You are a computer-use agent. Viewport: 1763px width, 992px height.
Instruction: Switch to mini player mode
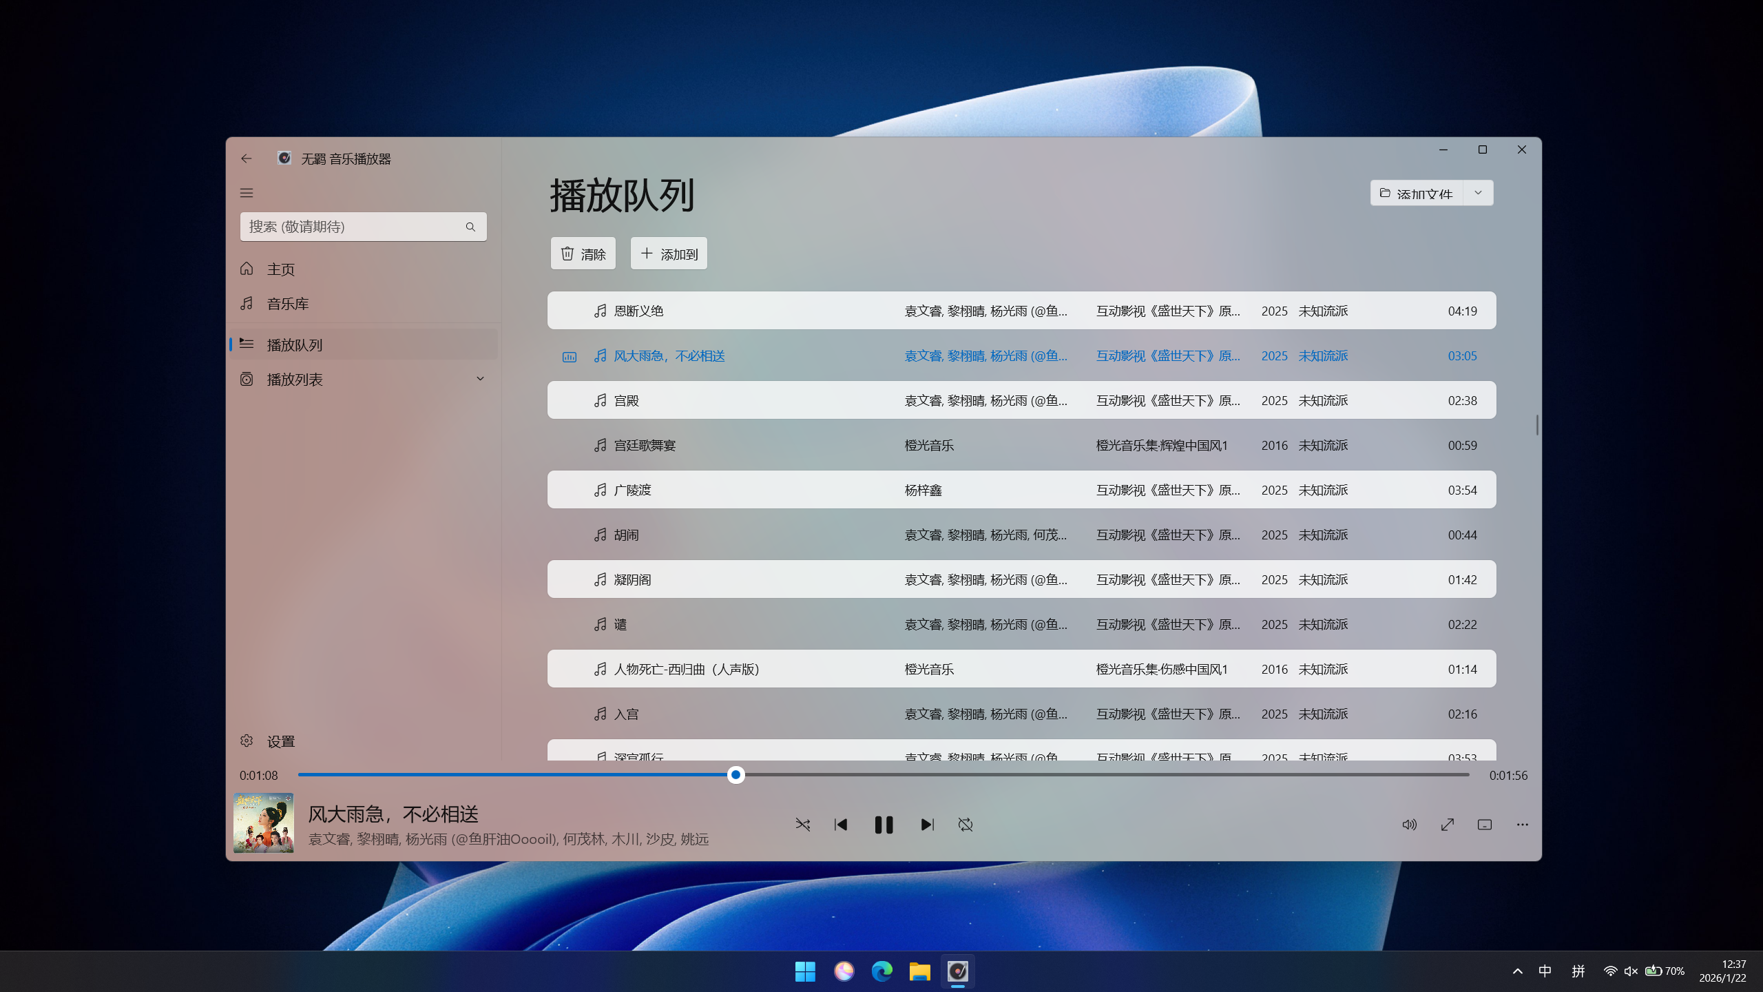(x=1485, y=825)
